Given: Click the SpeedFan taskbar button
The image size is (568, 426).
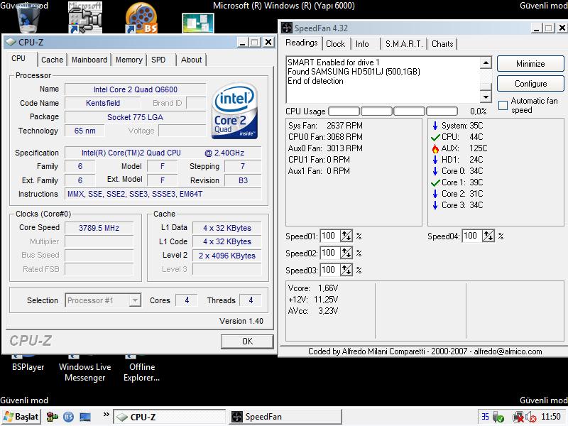Looking at the screenshot, I should [x=285, y=417].
